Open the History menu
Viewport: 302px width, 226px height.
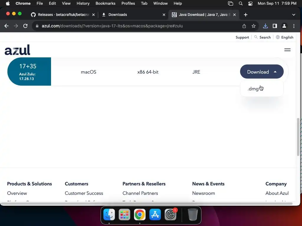(x=83, y=4)
